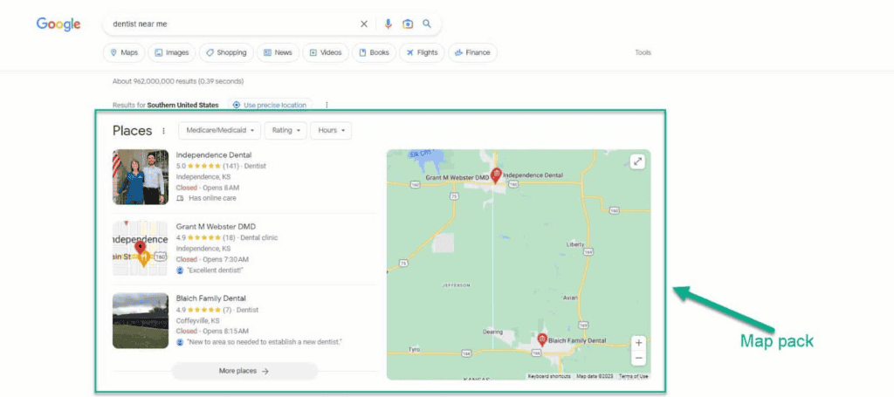Viewport: 894px width, 397px height.
Task: Open the Hours filter dropdown
Action: click(x=331, y=131)
